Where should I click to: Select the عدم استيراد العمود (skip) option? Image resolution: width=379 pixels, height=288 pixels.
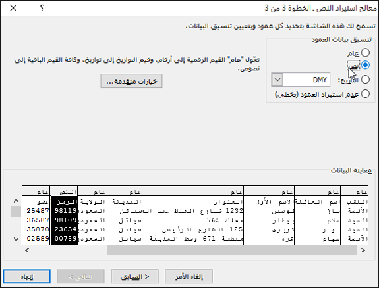coord(365,94)
